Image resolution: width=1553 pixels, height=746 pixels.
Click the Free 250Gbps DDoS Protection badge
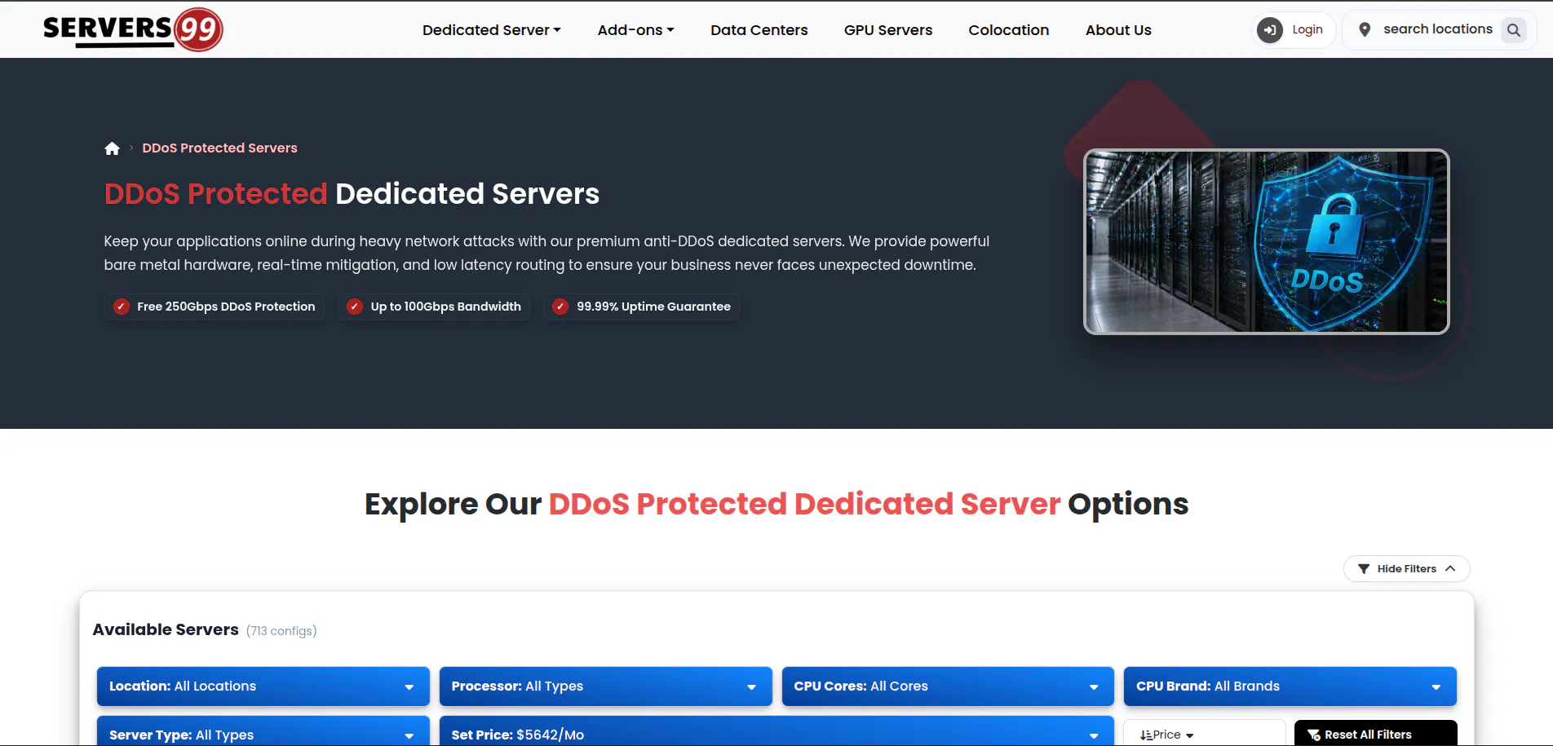pyautogui.click(x=215, y=307)
